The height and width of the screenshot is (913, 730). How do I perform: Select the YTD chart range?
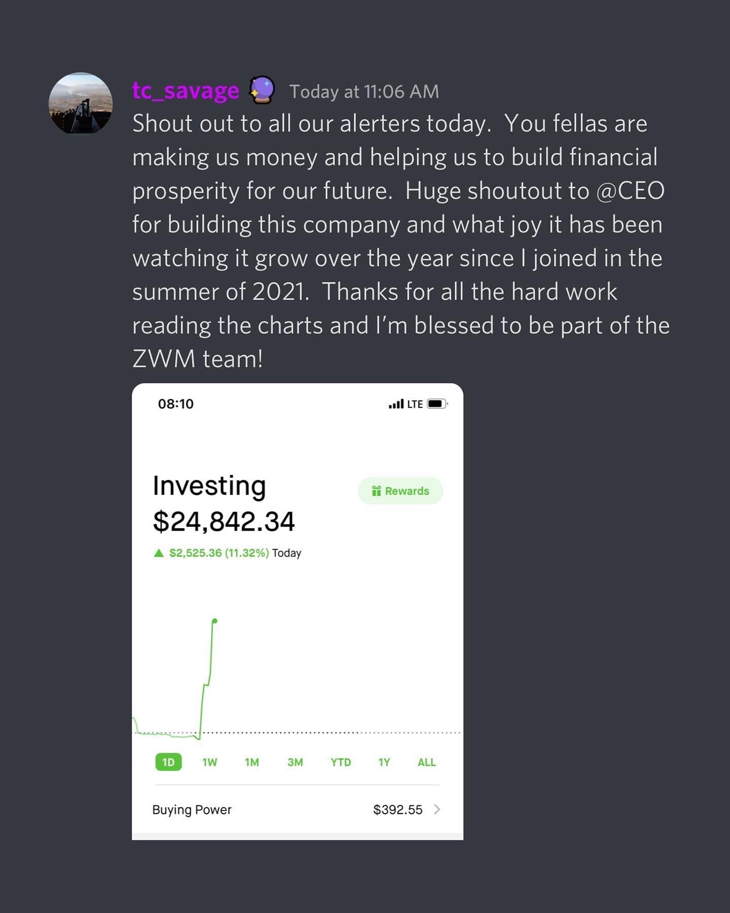[x=341, y=762]
